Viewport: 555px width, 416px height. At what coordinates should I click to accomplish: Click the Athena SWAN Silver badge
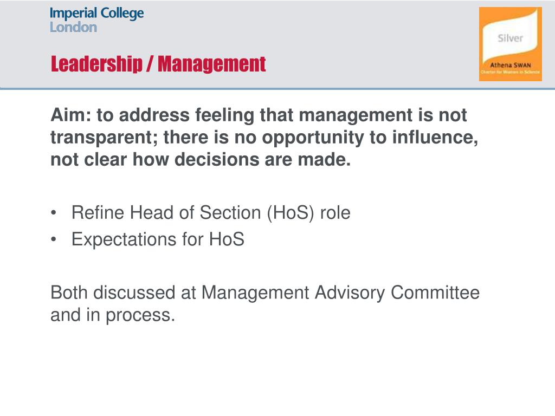511,44
